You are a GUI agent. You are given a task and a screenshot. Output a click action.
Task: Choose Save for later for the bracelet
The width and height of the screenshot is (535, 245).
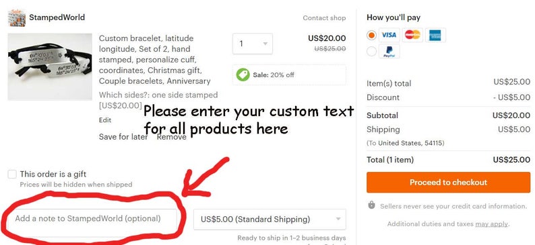coord(123,137)
